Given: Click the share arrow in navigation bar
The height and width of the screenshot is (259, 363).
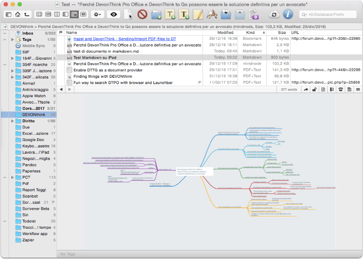Looking at the screenshot, I should click(x=306, y=89).
